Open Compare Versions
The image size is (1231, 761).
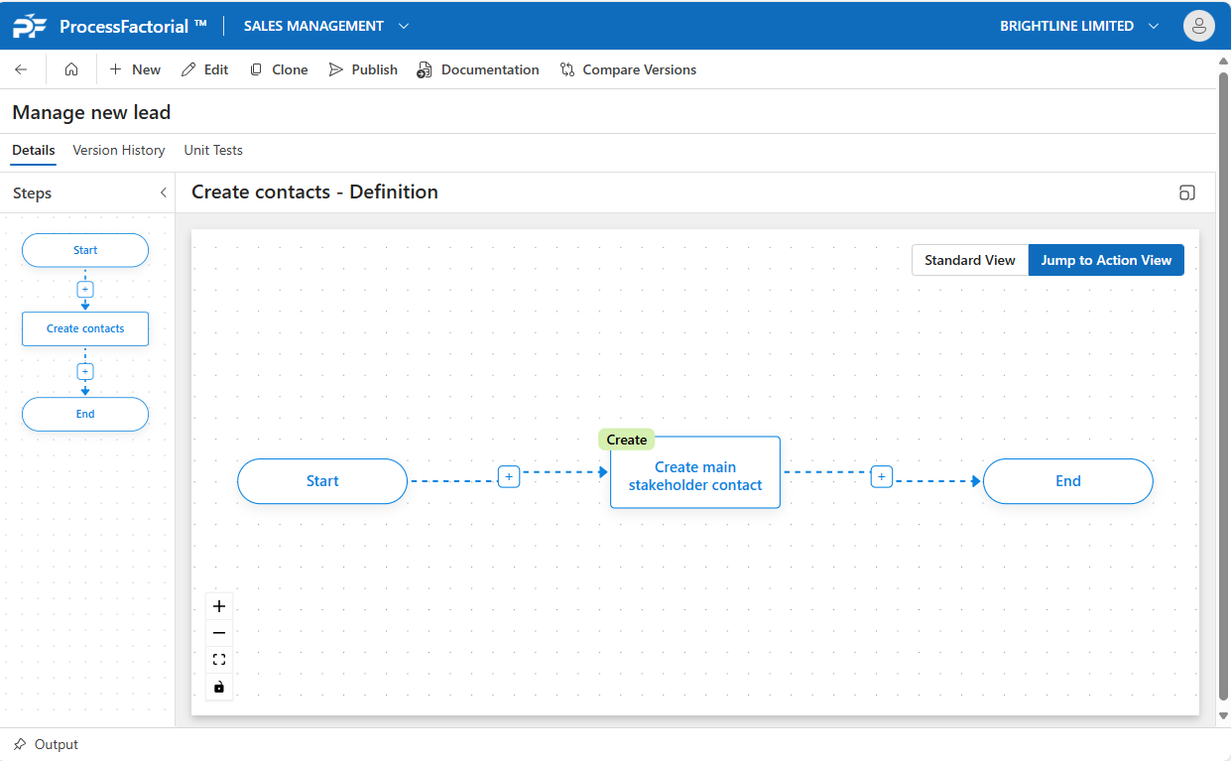(x=628, y=69)
